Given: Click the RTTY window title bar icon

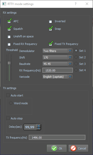Looking at the screenshot, I should point(4,4).
